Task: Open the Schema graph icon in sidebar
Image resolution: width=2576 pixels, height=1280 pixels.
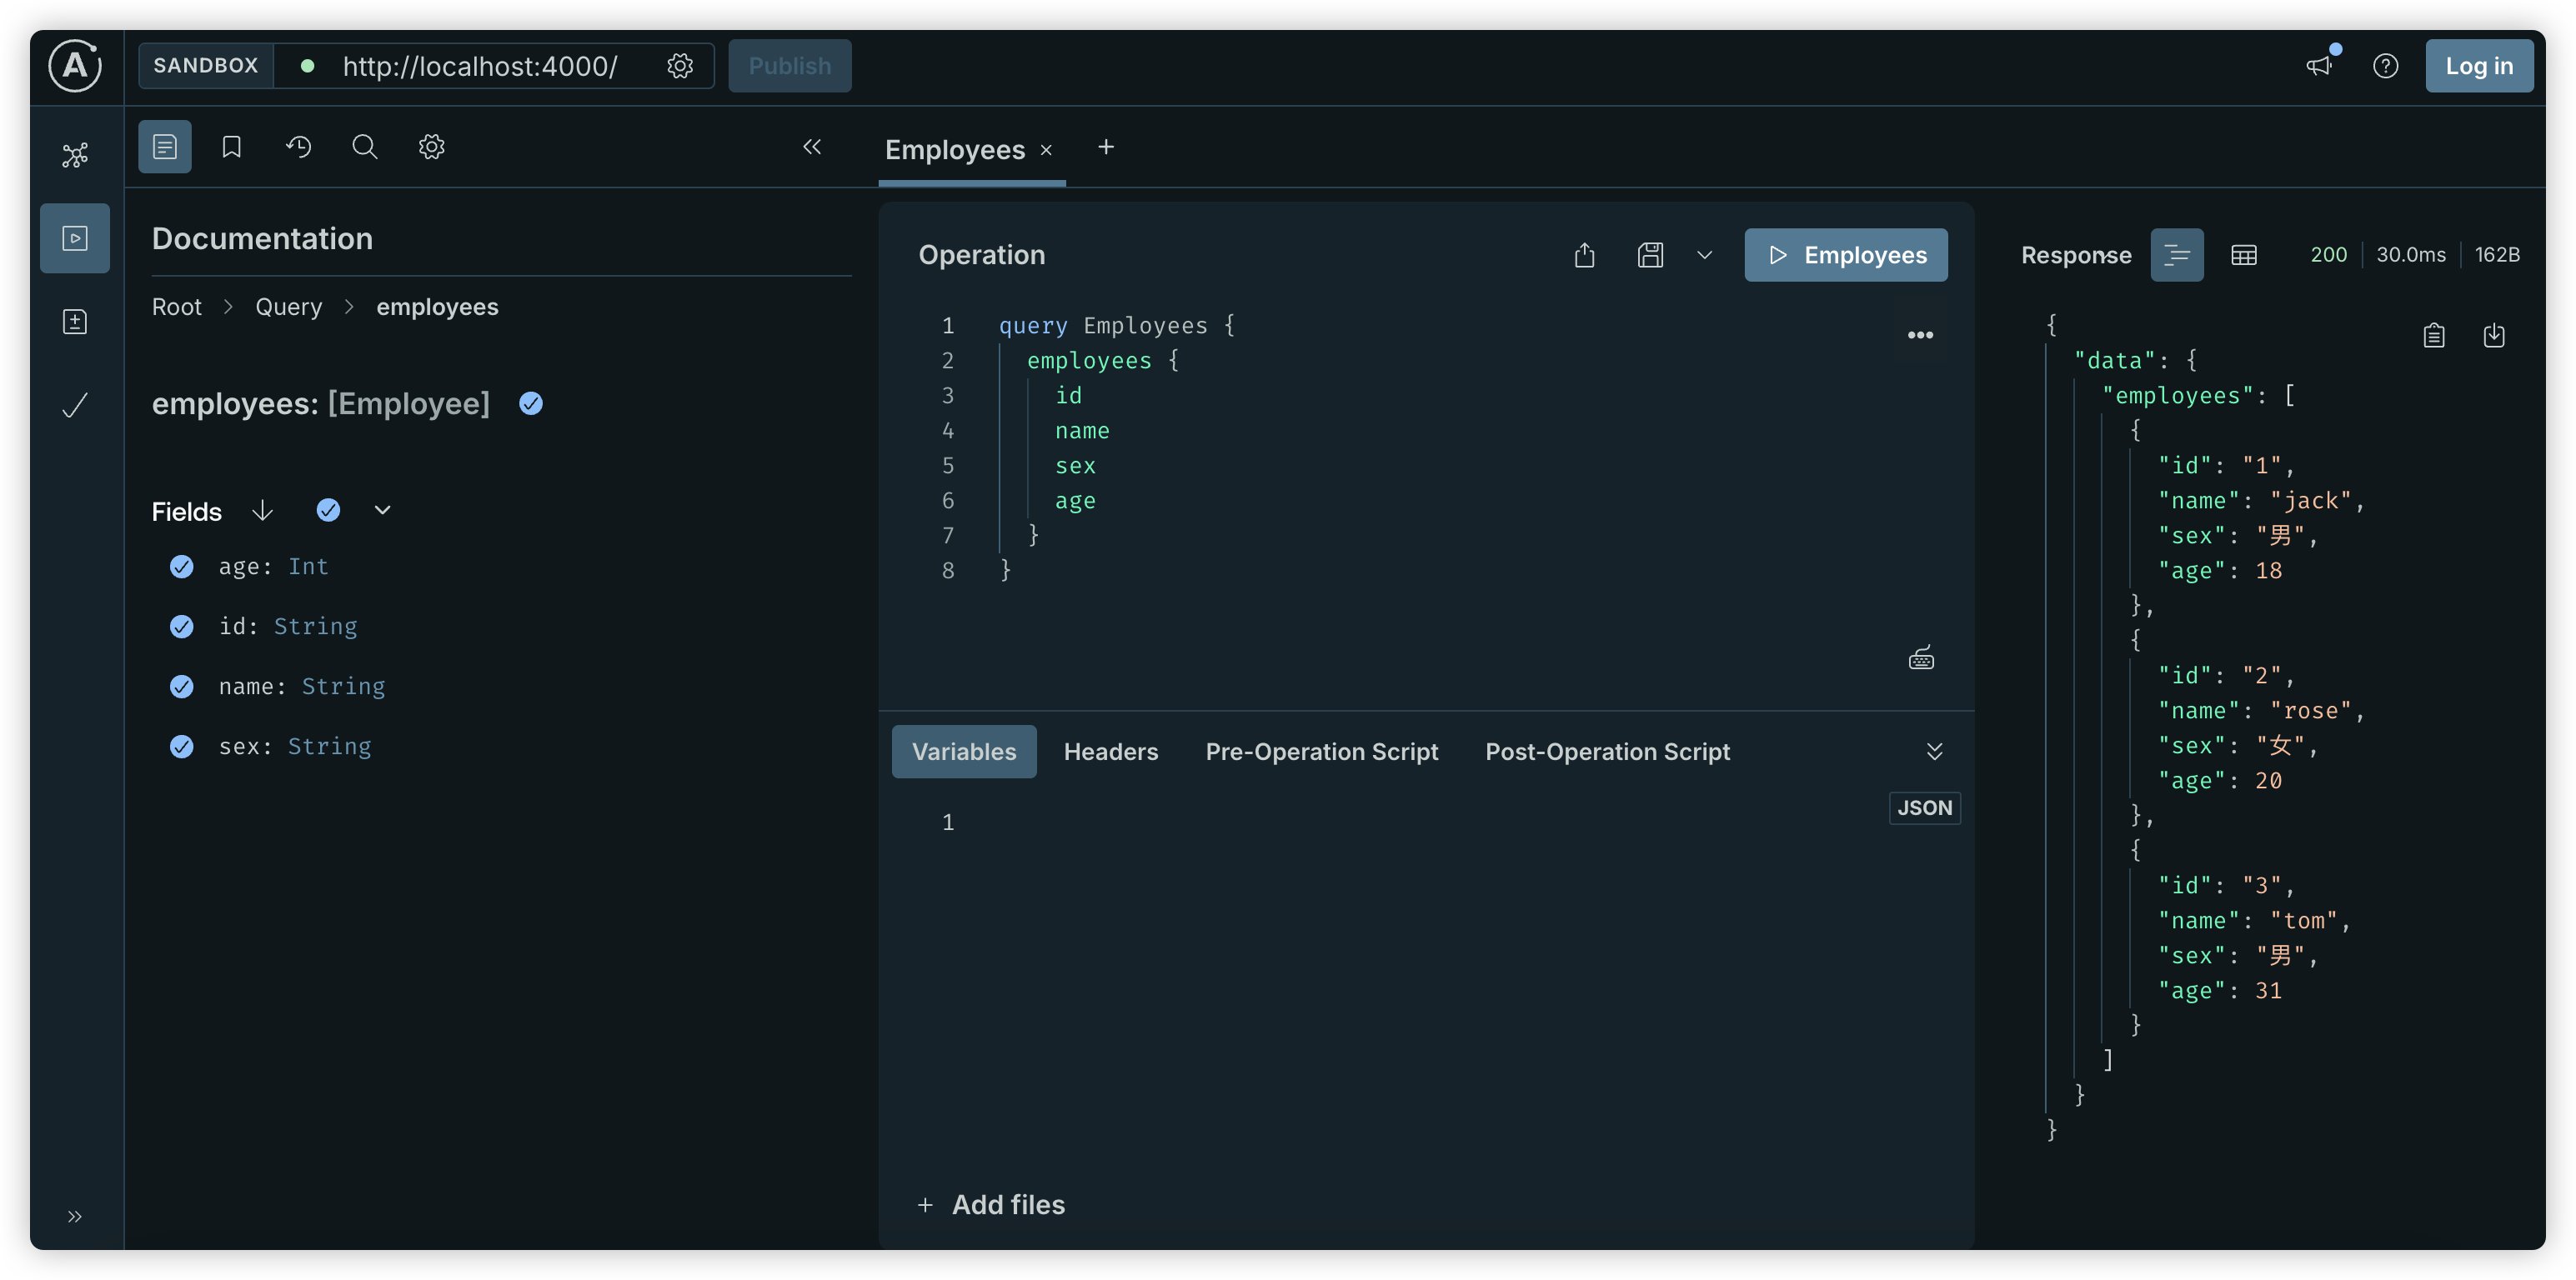Action: click(x=75, y=155)
